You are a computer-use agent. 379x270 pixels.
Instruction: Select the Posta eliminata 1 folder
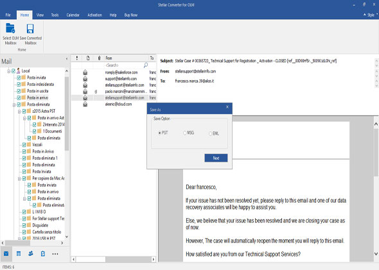45,158
